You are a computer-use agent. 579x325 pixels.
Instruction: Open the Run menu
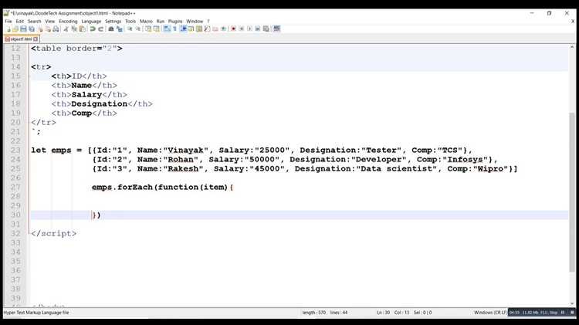[x=161, y=22]
